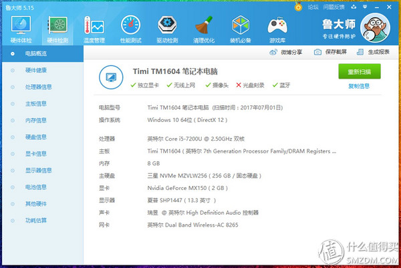Click Nvidia GeForce MX150 graphics value
The width and height of the screenshot is (401, 268).
[187, 188]
